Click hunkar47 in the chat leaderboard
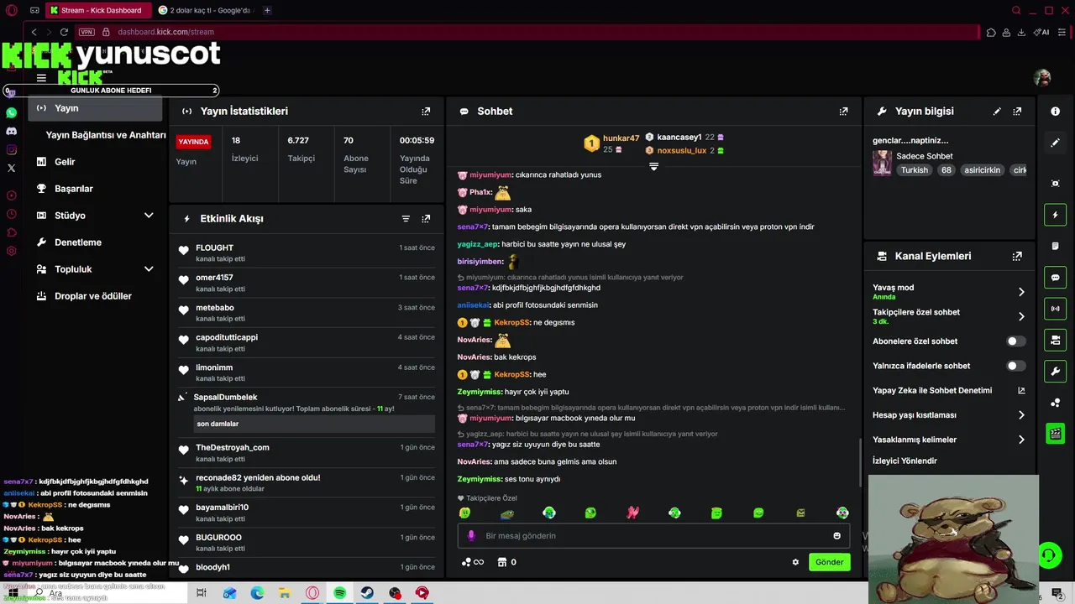This screenshot has height=604, width=1075. coord(621,138)
